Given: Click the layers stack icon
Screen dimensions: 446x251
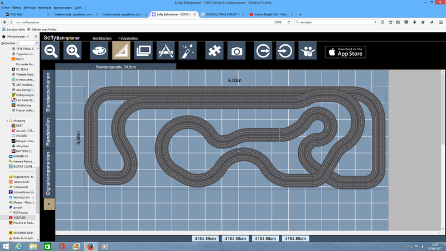Looking at the screenshot, I should [x=143, y=51].
